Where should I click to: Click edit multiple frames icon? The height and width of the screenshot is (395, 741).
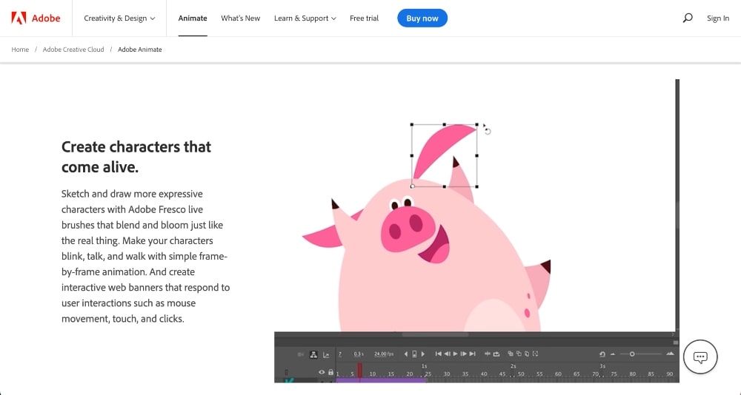[527, 354]
